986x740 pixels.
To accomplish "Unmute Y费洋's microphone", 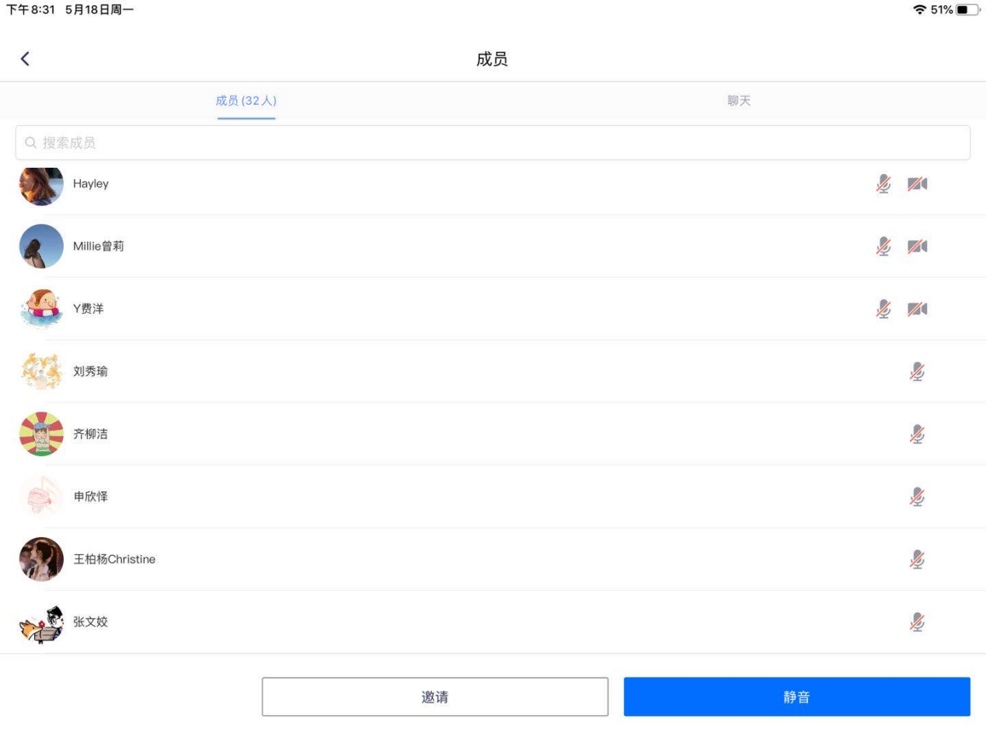I will click(883, 309).
